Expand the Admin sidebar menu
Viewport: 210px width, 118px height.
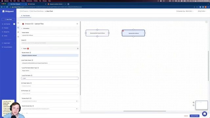pyautogui.click(x=8, y=36)
